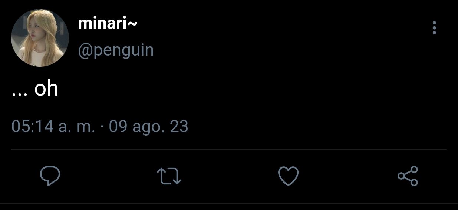Toggle the repost arrows icon
Viewport: 458px width, 210px height.
pyautogui.click(x=169, y=176)
